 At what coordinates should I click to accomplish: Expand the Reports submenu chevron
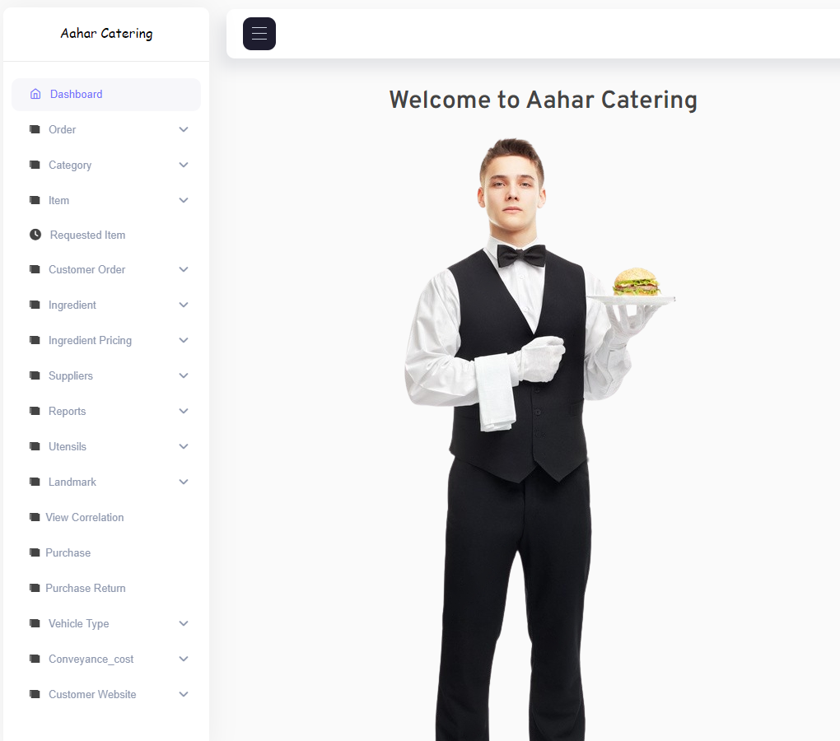184,411
